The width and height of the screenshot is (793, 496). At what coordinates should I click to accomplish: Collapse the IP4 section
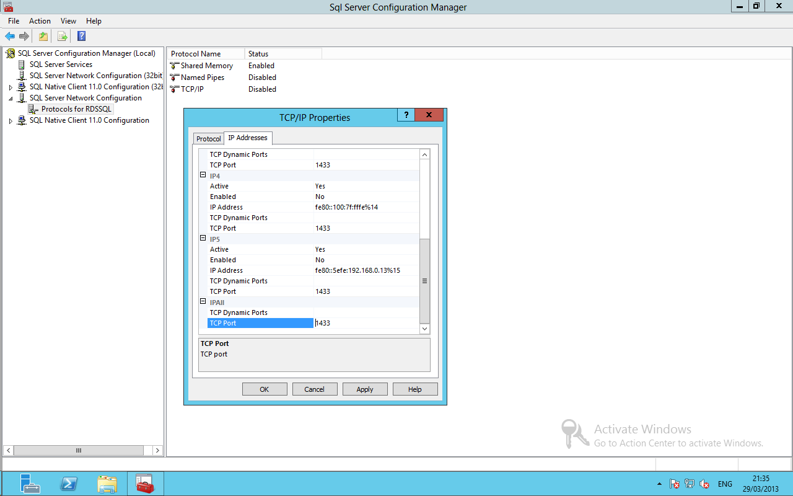[x=203, y=175]
